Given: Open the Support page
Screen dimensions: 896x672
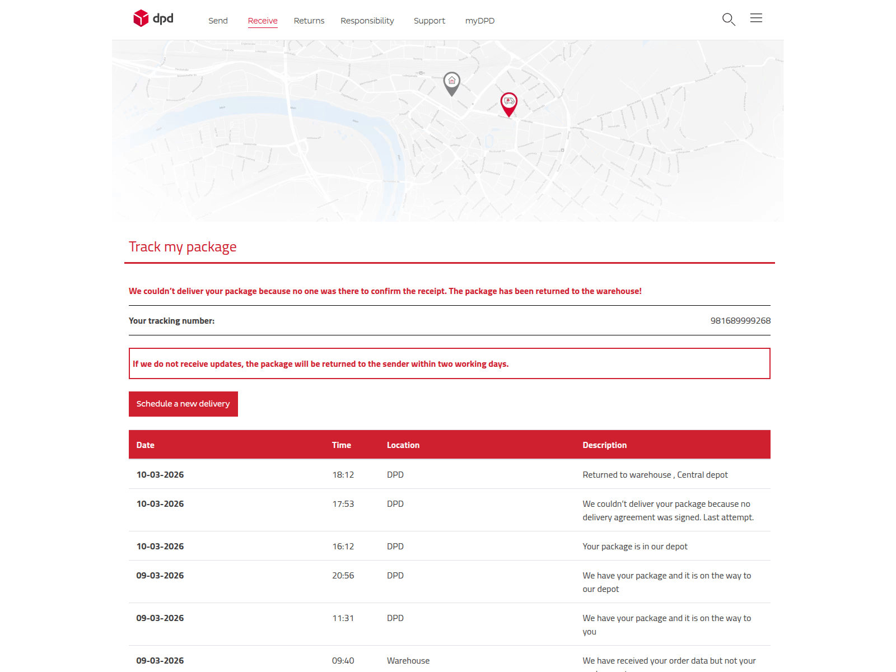Looking at the screenshot, I should [x=429, y=21].
